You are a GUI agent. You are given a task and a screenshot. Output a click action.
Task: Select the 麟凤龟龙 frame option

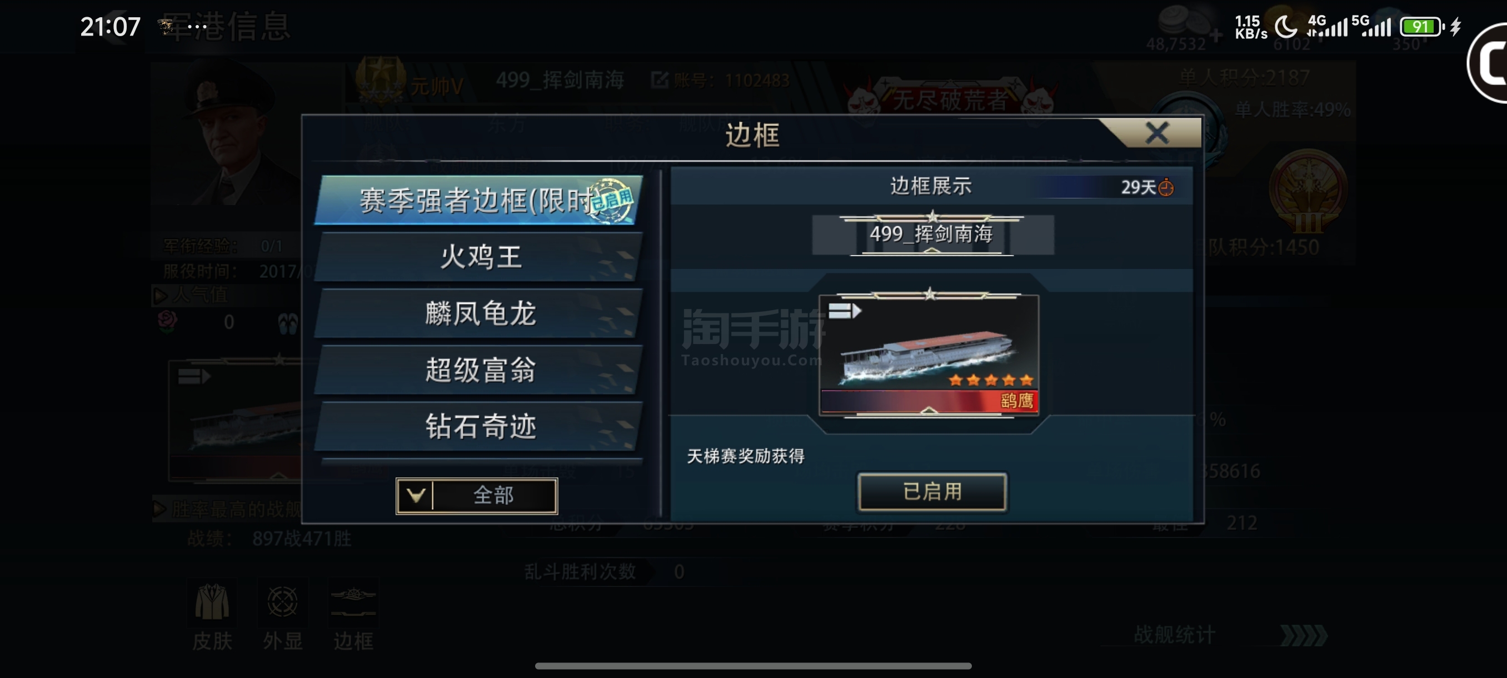click(479, 313)
